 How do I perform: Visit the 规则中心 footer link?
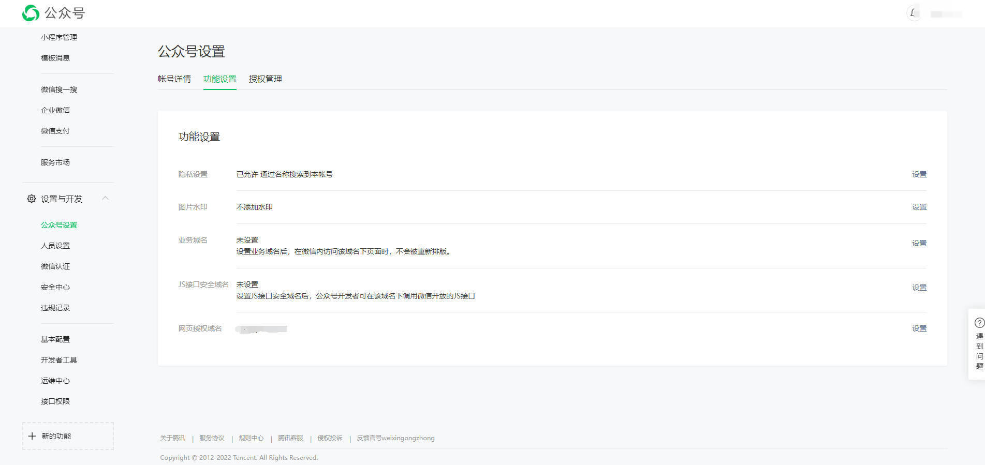[251, 438]
